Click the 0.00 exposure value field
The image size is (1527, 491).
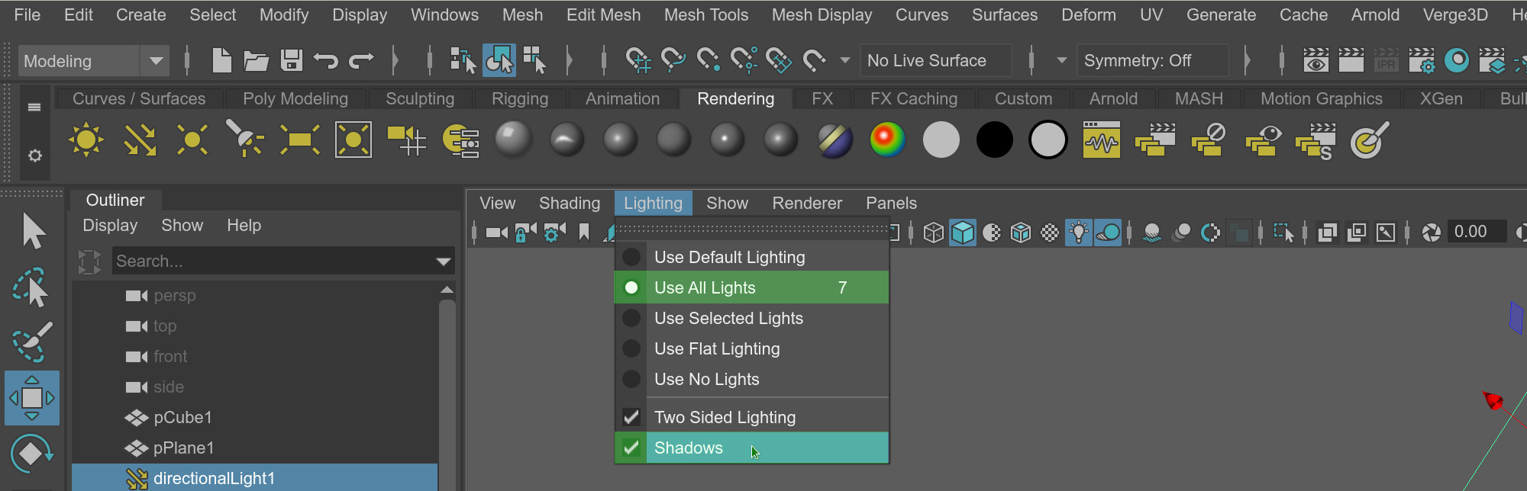(1478, 232)
